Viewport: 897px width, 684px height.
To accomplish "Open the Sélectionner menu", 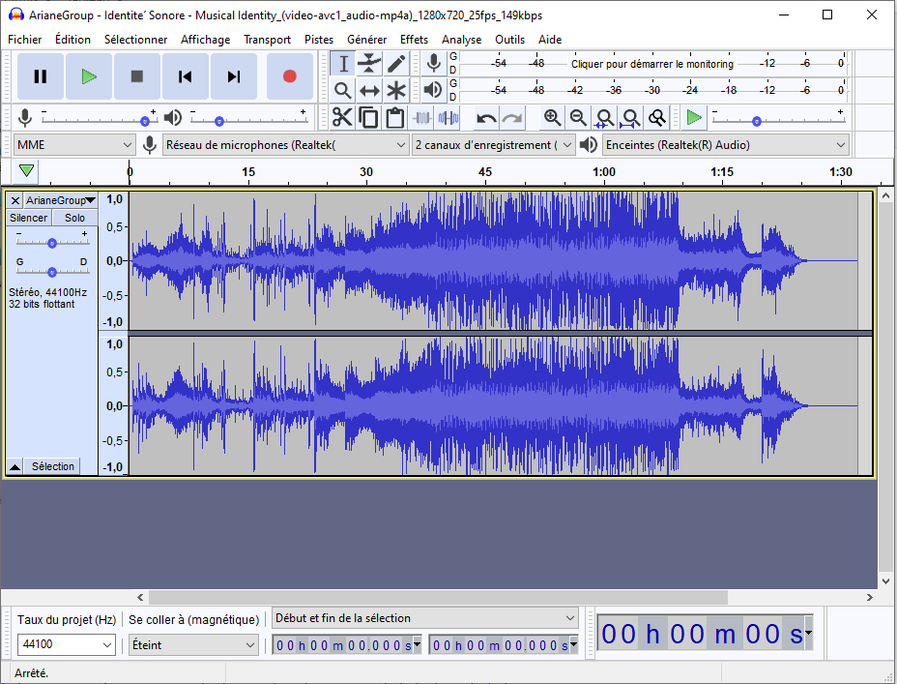I will (135, 40).
